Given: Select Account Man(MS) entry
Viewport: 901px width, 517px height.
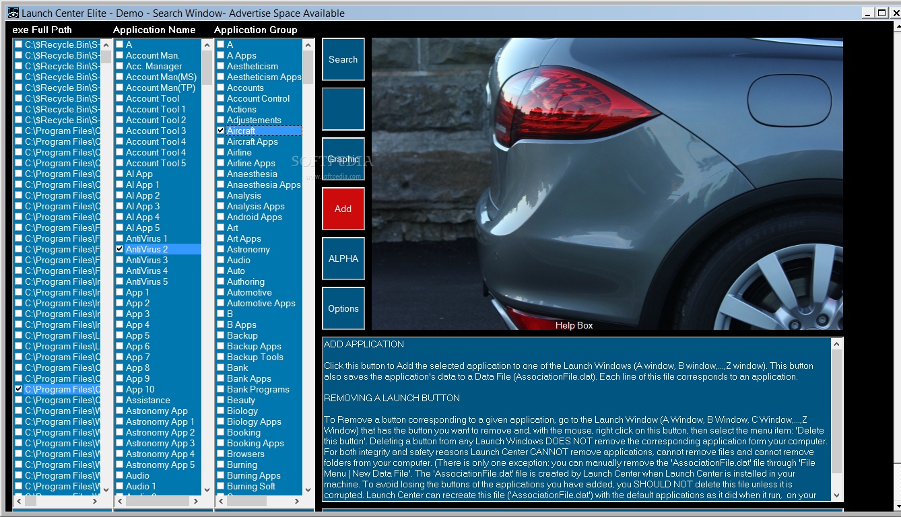Looking at the screenshot, I should [161, 77].
